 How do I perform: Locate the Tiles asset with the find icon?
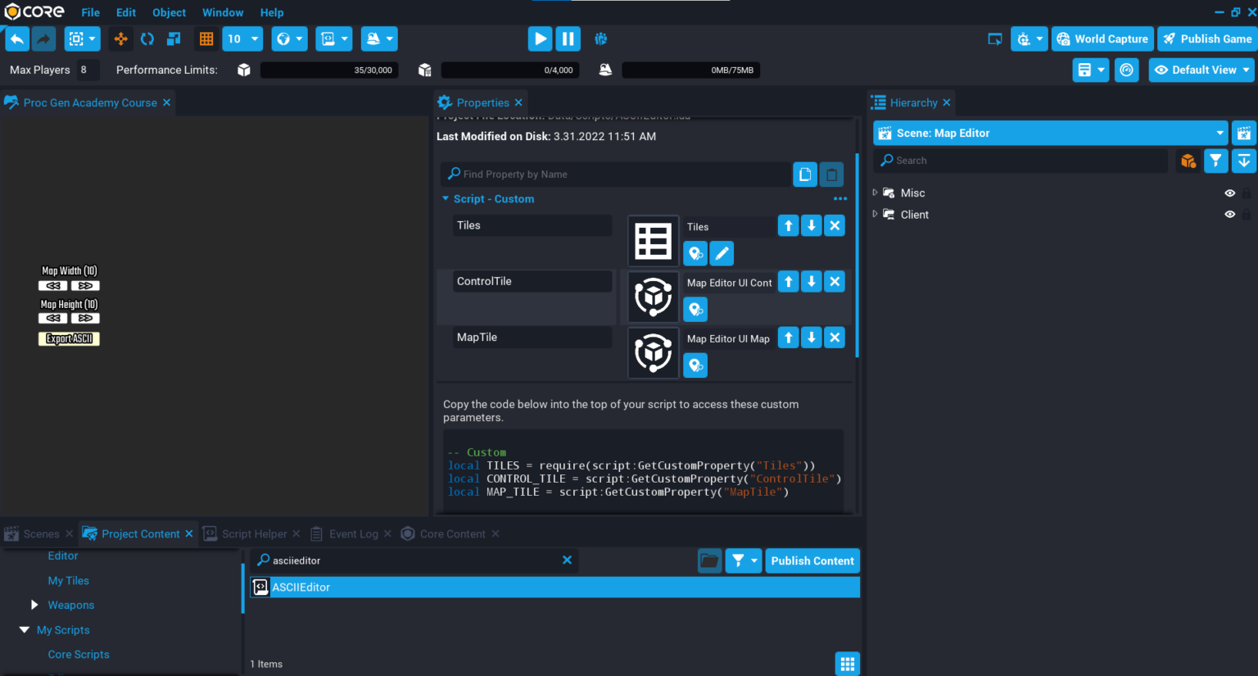click(x=695, y=253)
